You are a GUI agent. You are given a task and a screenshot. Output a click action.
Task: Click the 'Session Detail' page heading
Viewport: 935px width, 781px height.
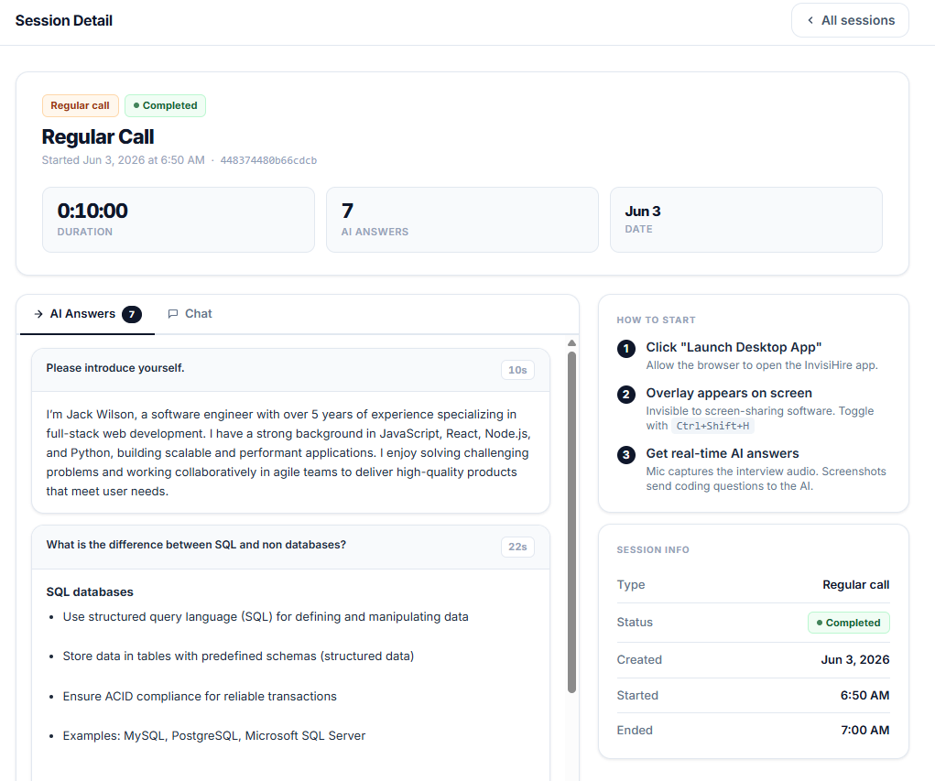[64, 20]
